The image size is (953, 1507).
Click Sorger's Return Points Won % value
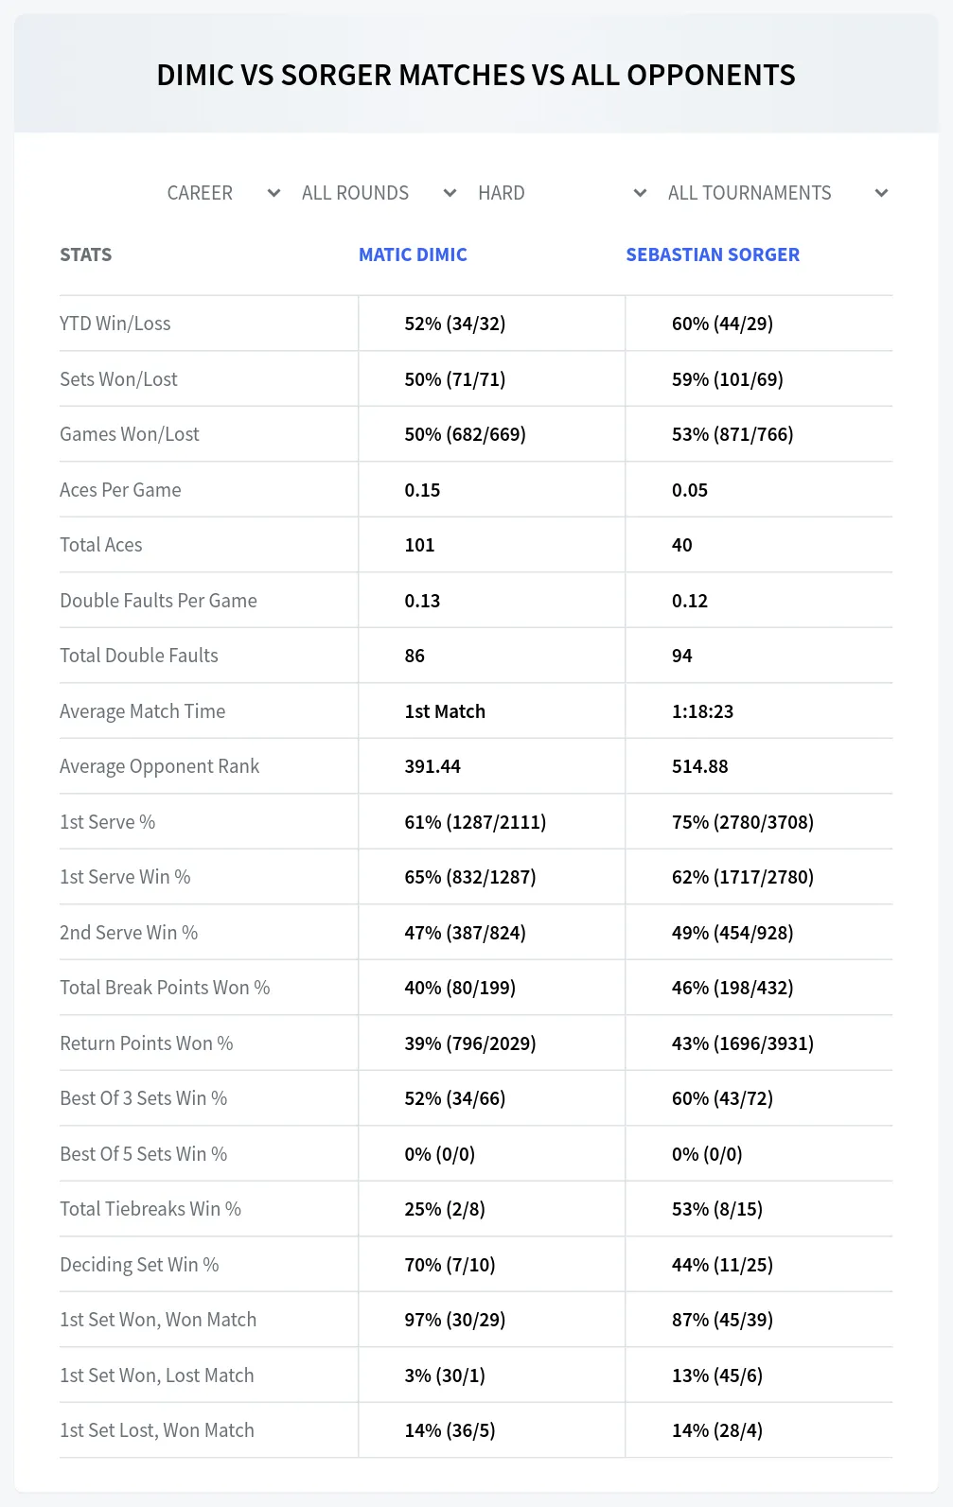coord(743,1043)
